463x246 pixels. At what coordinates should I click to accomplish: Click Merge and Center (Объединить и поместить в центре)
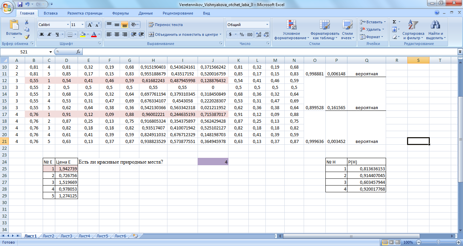click(x=186, y=34)
